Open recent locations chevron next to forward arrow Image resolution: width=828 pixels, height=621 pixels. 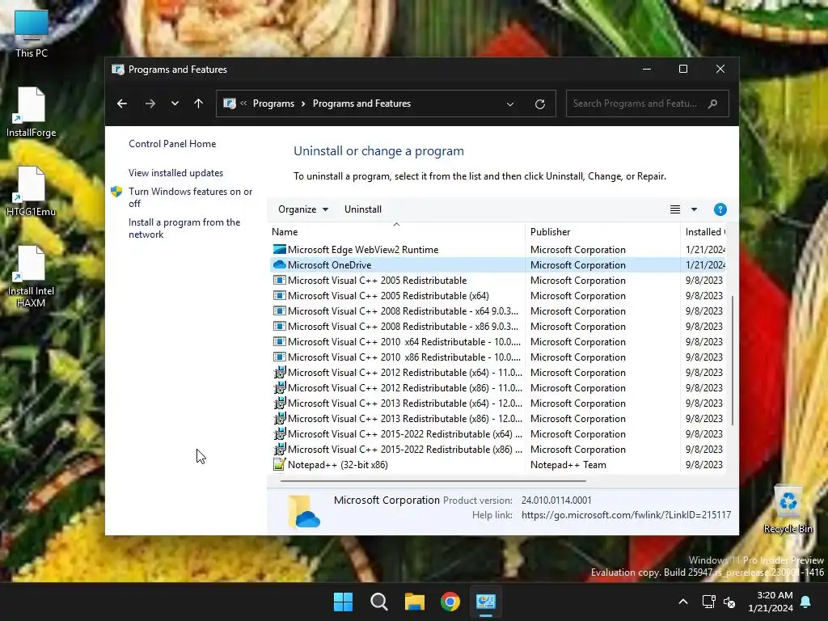175,103
